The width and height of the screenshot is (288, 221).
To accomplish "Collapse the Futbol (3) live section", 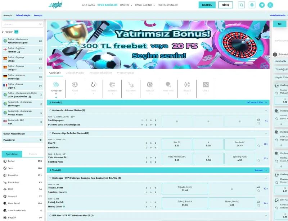I will click(x=50, y=103).
